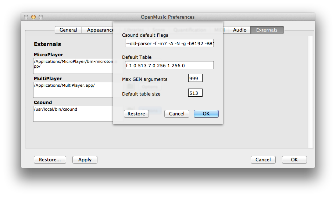Click the Csound binary path field
This screenshot has width=336, height=197.
click(73, 114)
